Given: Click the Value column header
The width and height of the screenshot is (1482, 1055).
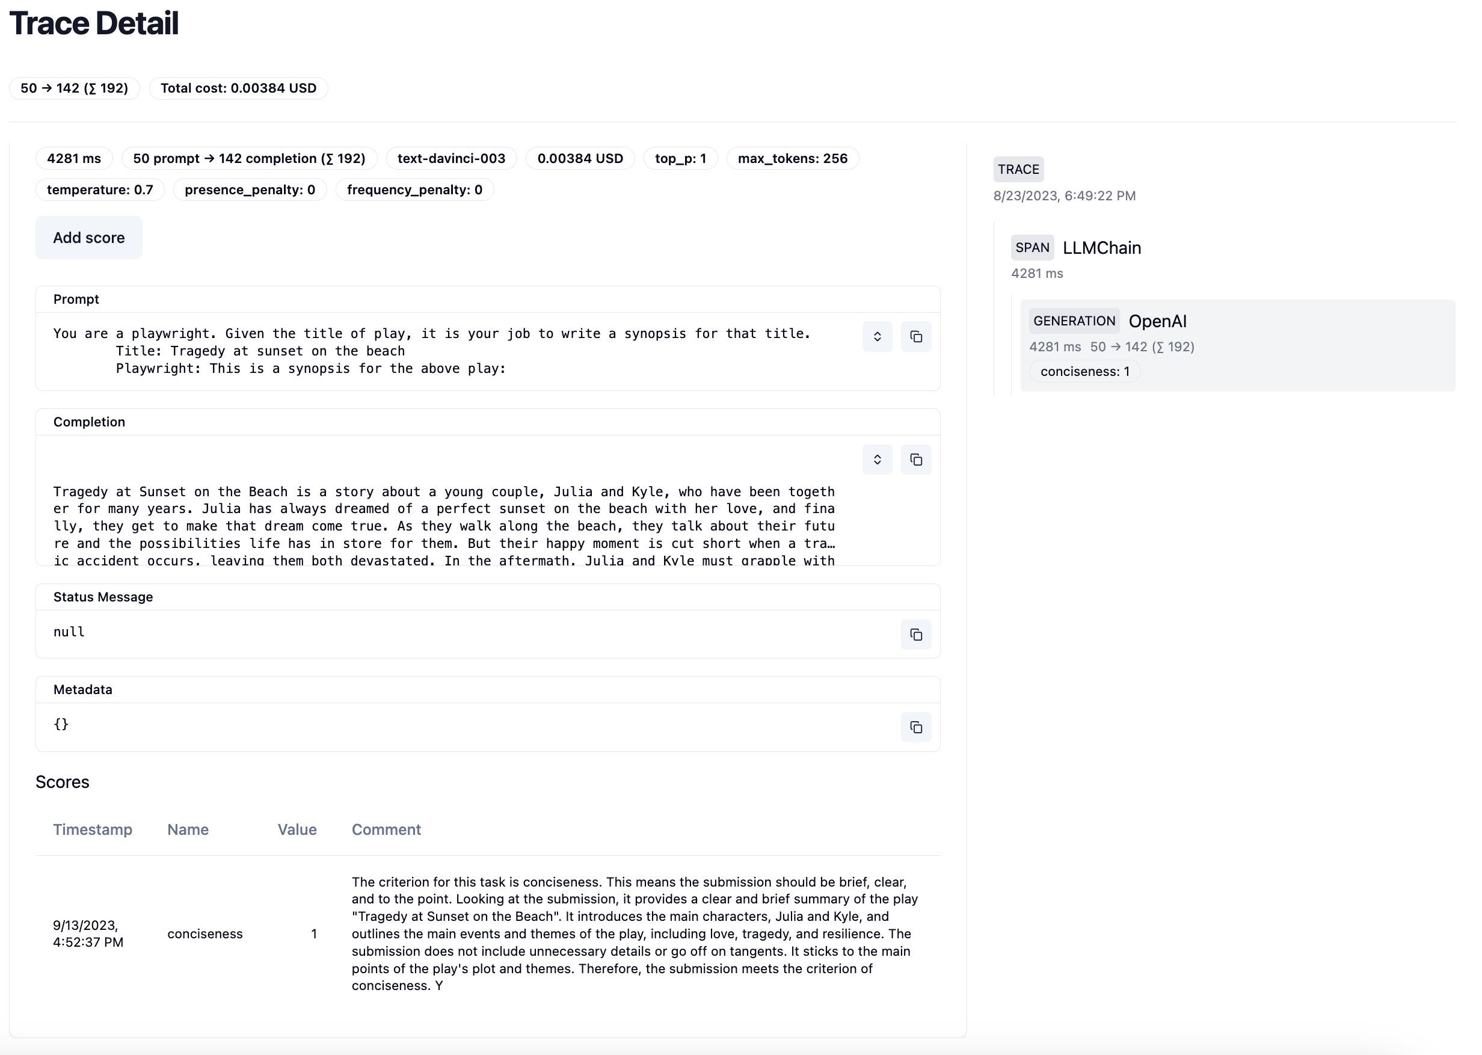Looking at the screenshot, I should [297, 829].
